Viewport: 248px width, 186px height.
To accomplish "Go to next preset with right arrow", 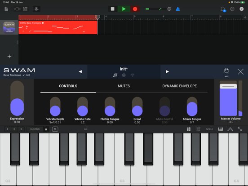I will click(x=167, y=71).
